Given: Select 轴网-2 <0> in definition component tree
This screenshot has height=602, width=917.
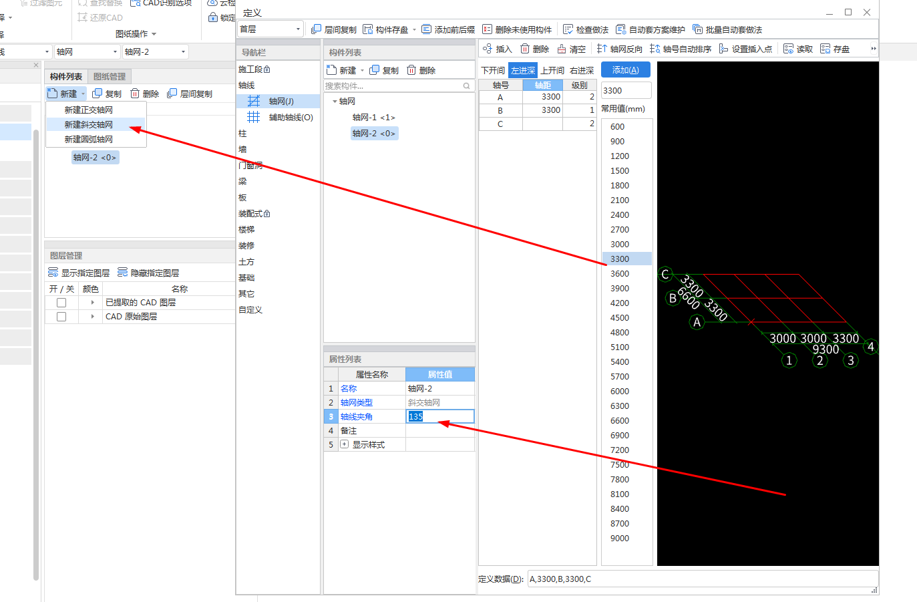Looking at the screenshot, I should 374,134.
